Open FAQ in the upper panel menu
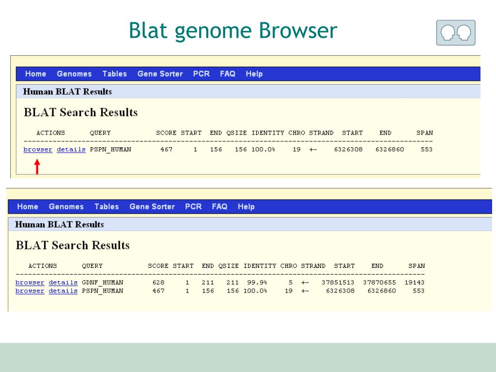The height and width of the screenshot is (372, 496). [x=228, y=74]
